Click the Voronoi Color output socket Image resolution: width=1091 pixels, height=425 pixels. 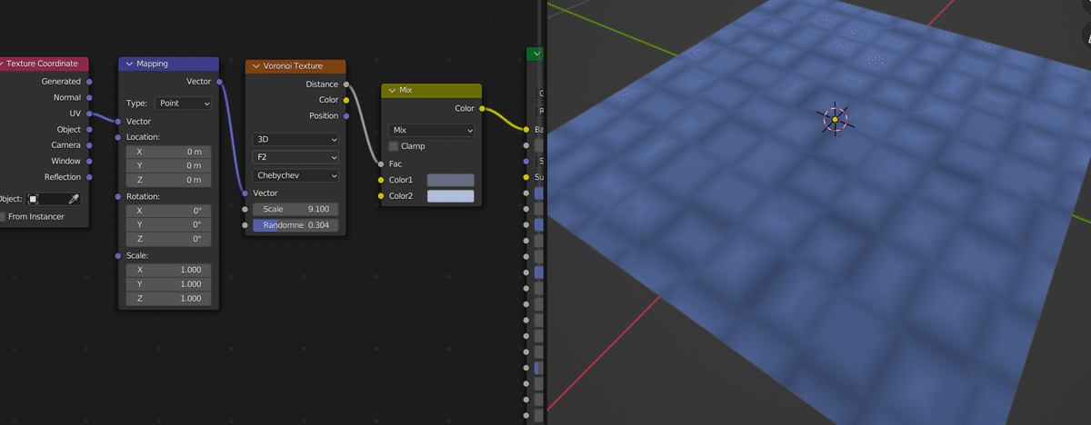tap(346, 100)
